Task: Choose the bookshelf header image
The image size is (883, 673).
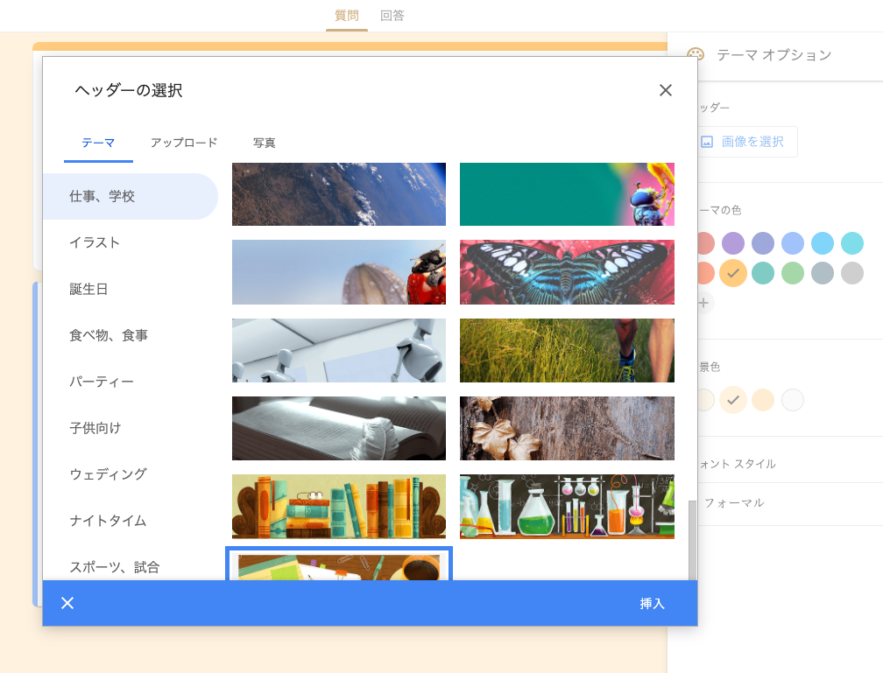Action: click(x=339, y=507)
